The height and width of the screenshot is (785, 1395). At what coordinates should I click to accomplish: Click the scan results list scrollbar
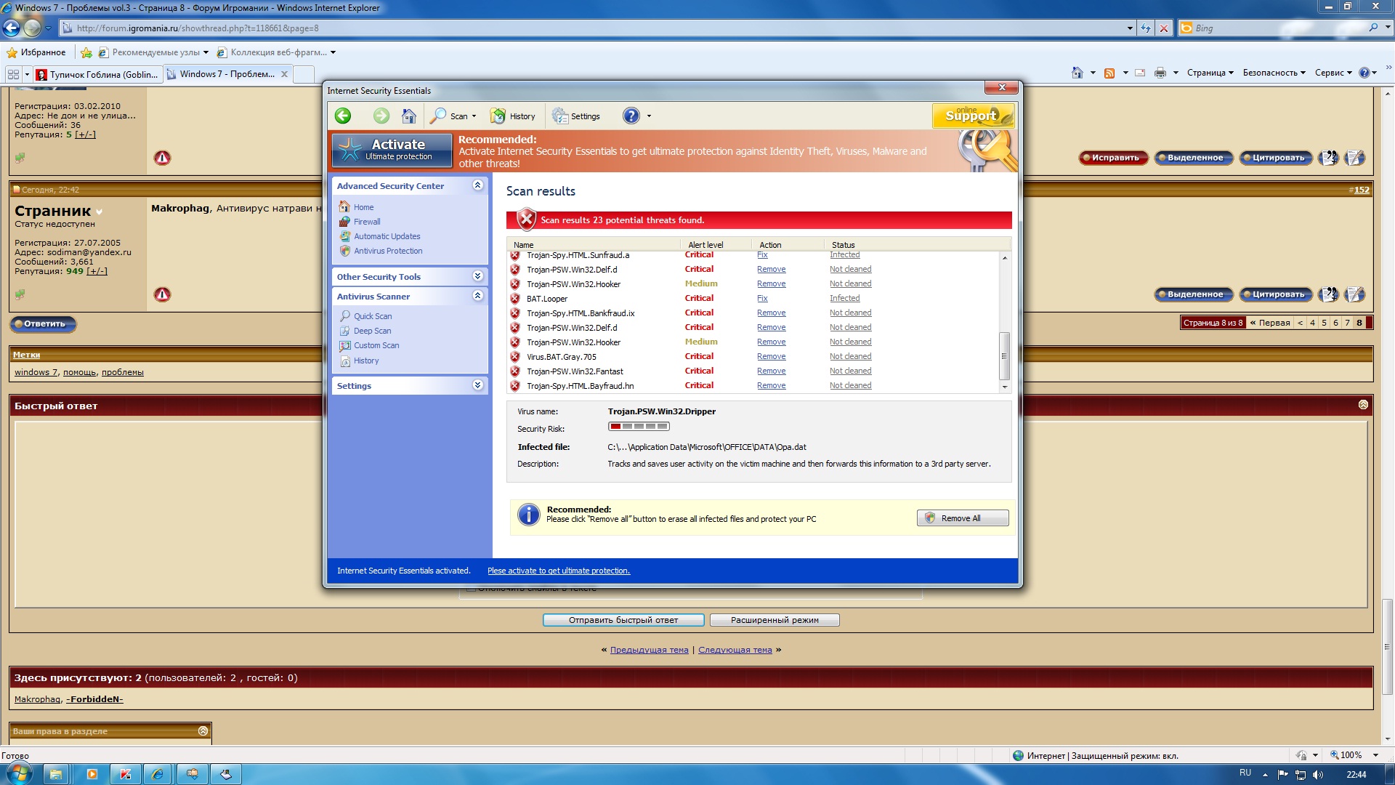pos(1005,356)
